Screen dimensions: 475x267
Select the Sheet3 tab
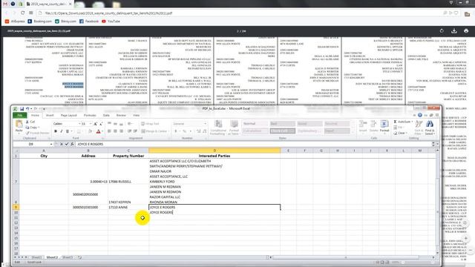point(68,257)
